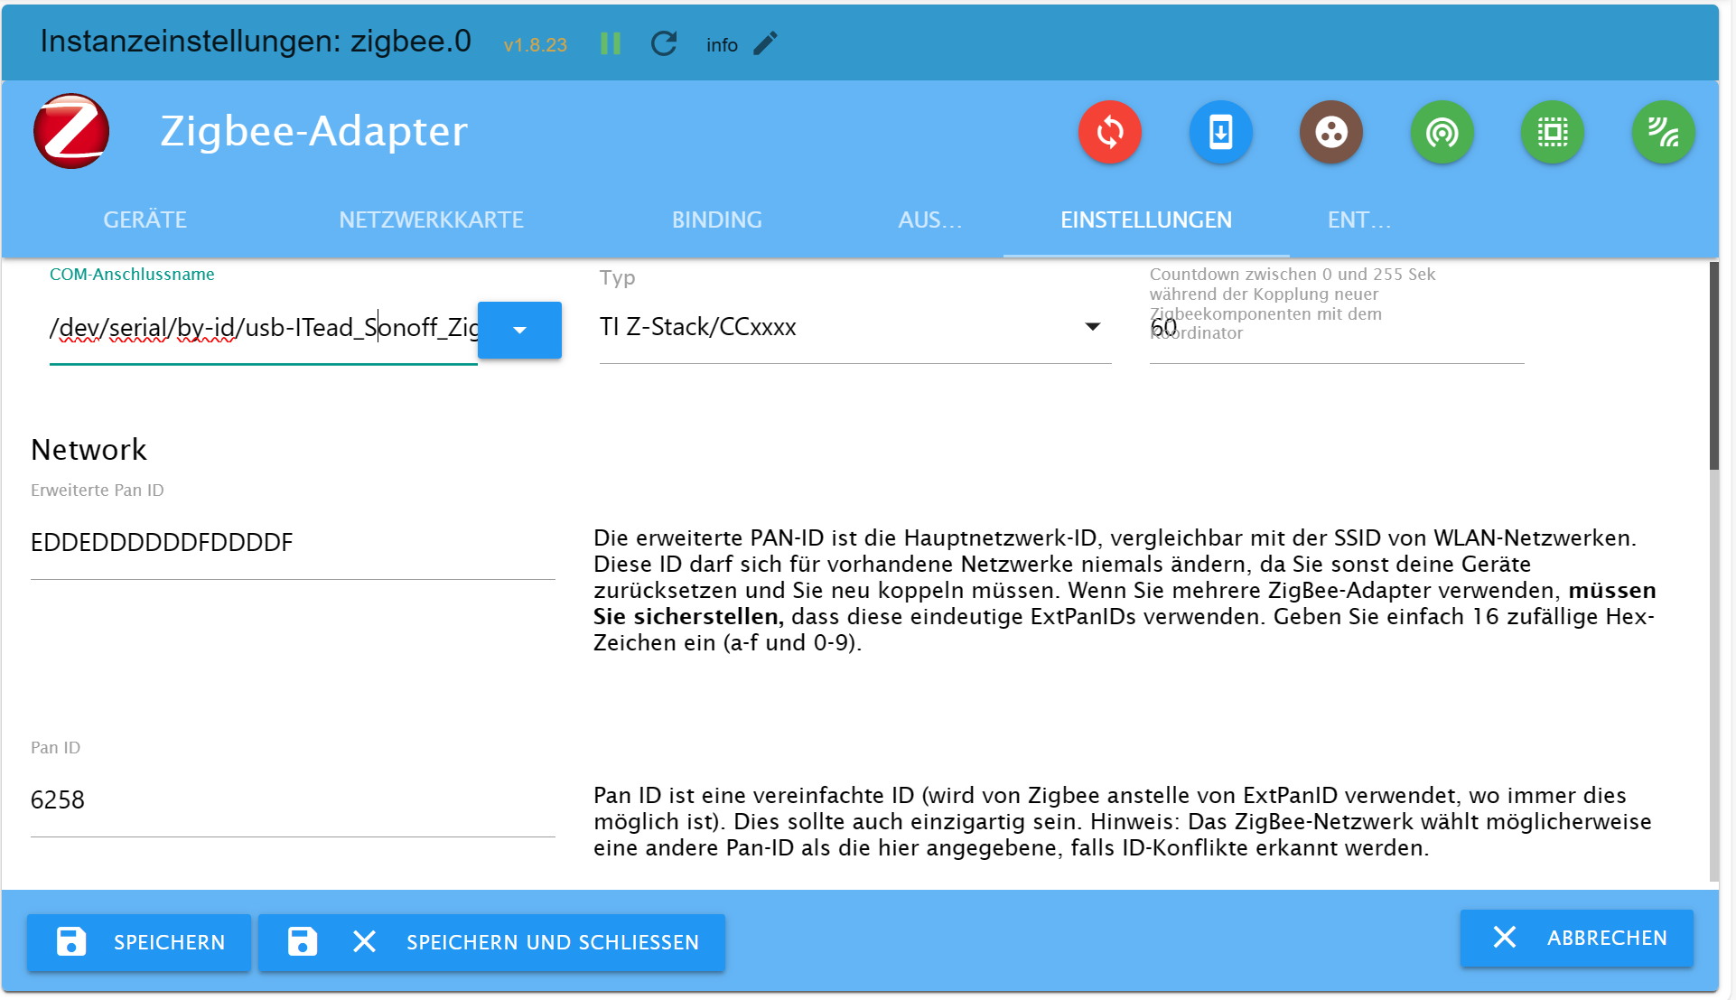This screenshot has width=1736, height=1000.
Task: Click the Network section heading
Action: click(89, 450)
